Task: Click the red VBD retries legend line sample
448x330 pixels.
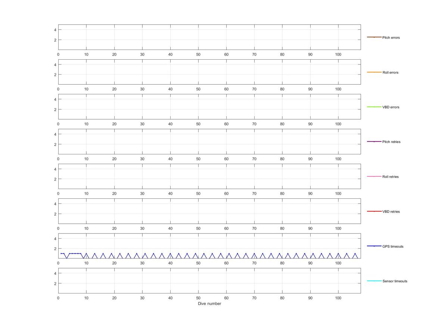Action: [x=374, y=211]
